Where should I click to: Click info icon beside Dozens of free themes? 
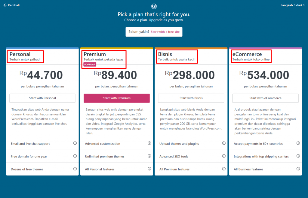(75, 169)
